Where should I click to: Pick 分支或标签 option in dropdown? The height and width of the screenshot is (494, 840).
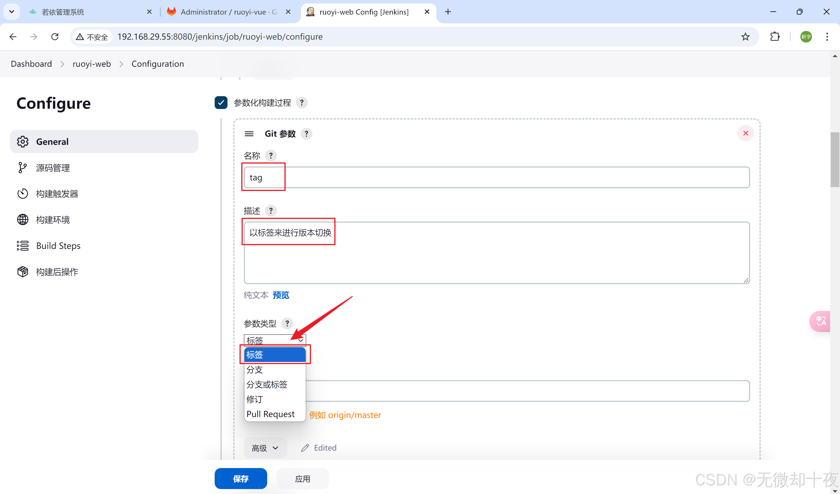(x=267, y=384)
